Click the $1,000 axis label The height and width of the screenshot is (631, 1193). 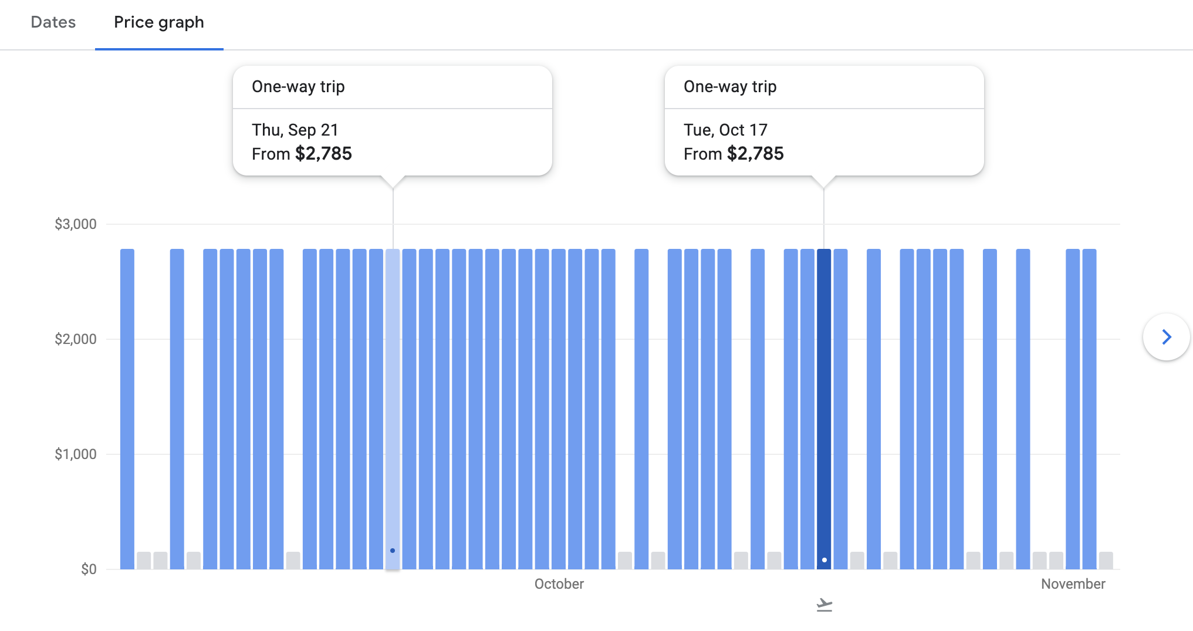(76, 454)
